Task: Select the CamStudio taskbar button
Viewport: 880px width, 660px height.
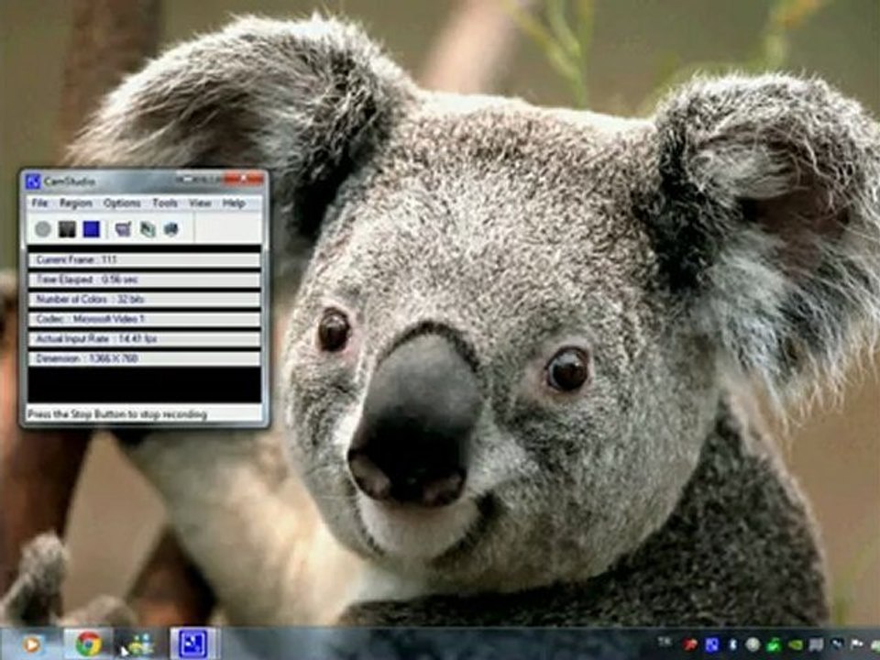Action: tap(193, 644)
